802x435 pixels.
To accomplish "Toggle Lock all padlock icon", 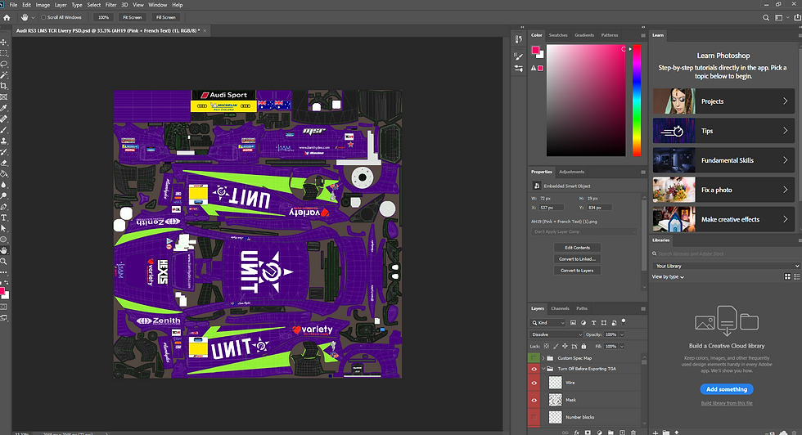I will pyautogui.click(x=583, y=346).
